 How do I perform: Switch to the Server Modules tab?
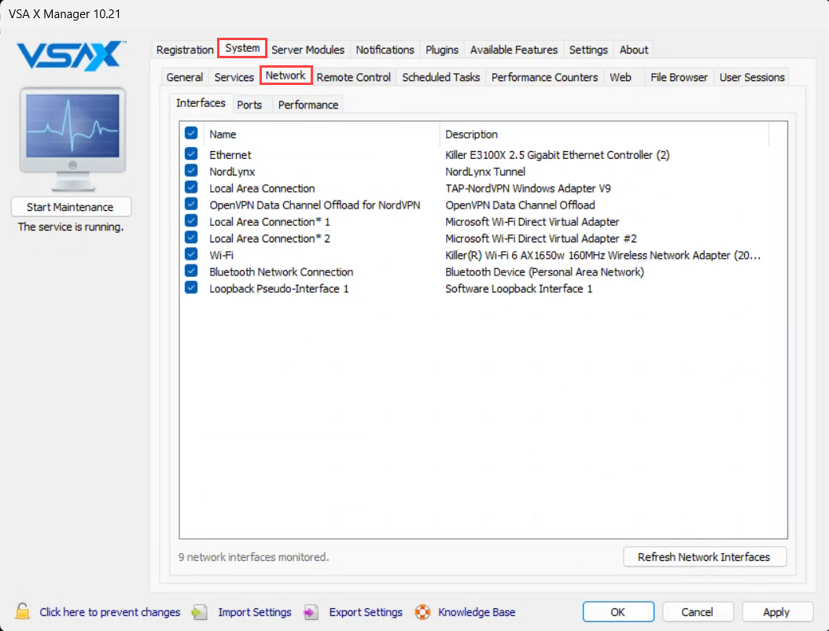coord(308,50)
